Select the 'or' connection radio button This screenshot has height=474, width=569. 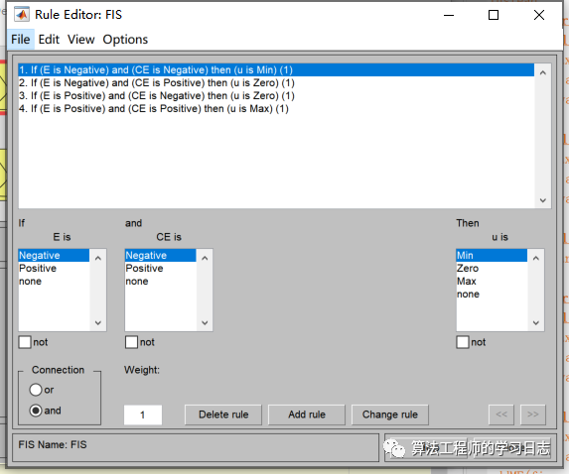click(x=36, y=390)
